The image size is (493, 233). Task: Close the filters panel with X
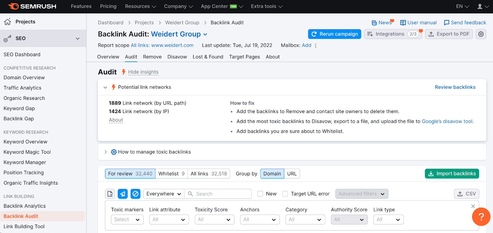click(473, 206)
